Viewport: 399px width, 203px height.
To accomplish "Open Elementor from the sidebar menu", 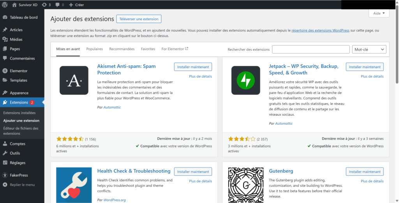I will pos(18,71).
